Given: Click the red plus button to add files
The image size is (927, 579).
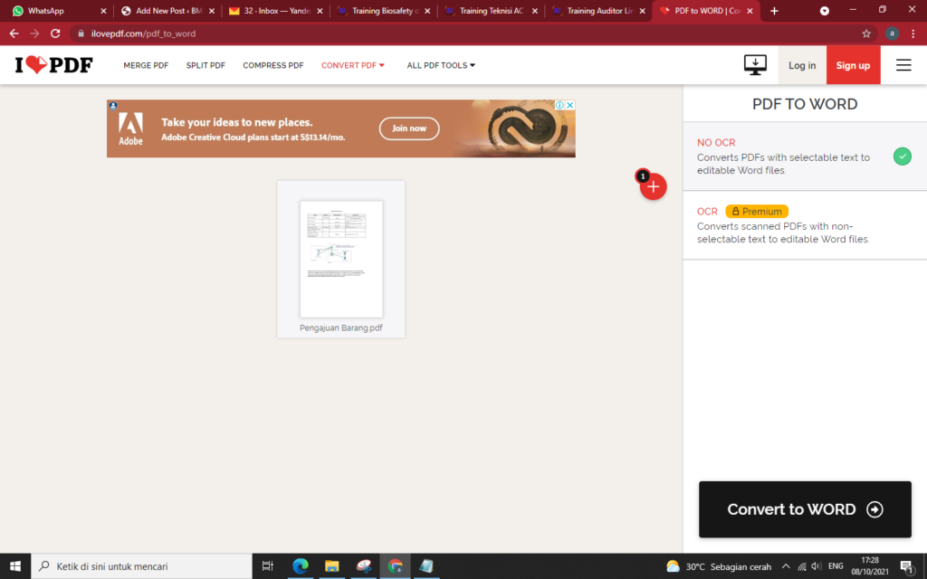Looking at the screenshot, I should (x=653, y=186).
